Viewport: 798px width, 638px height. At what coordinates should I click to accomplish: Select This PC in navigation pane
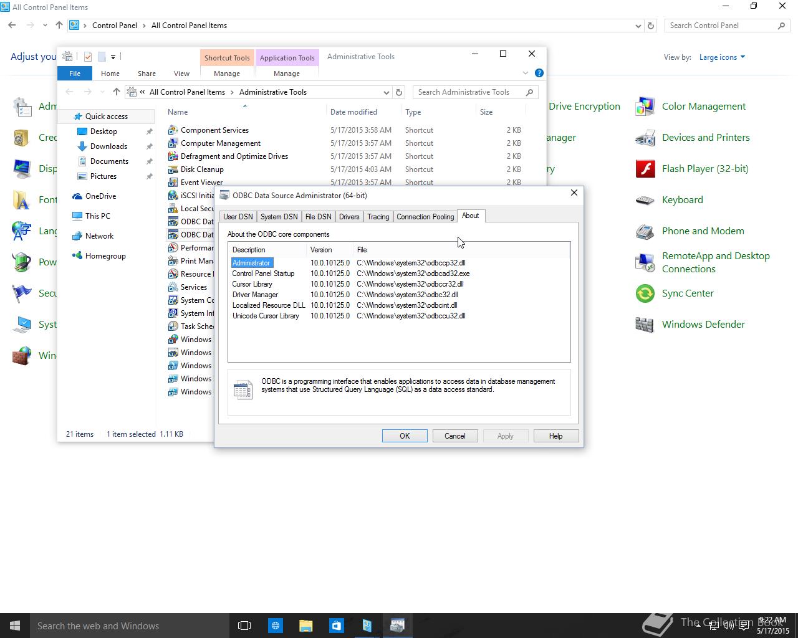pyautogui.click(x=97, y=216)
